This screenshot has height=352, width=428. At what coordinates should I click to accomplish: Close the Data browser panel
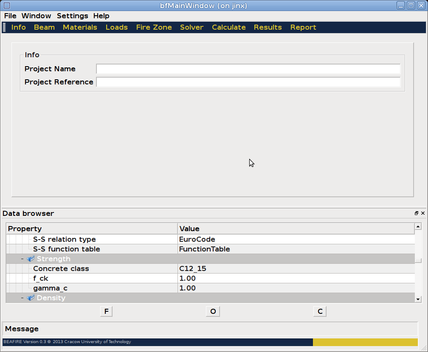[423, 213]
